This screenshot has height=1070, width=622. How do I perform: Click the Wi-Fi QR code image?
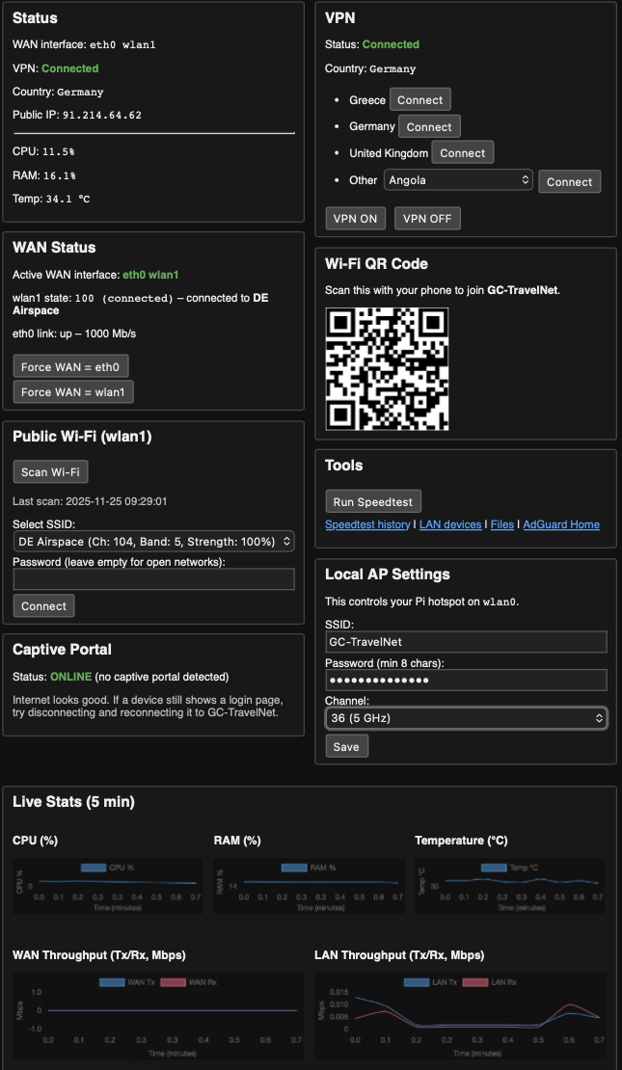point(387,369)
